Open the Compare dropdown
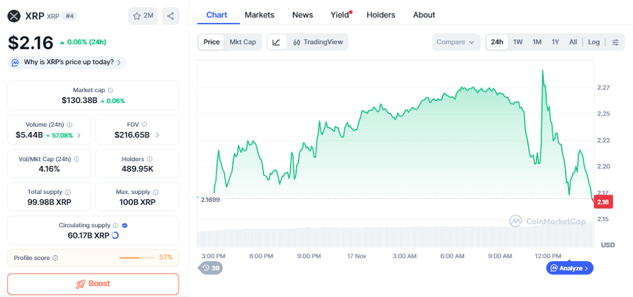The width and height of the screenshot is (633, 297). pyautogui.click(x=456, y=42)
